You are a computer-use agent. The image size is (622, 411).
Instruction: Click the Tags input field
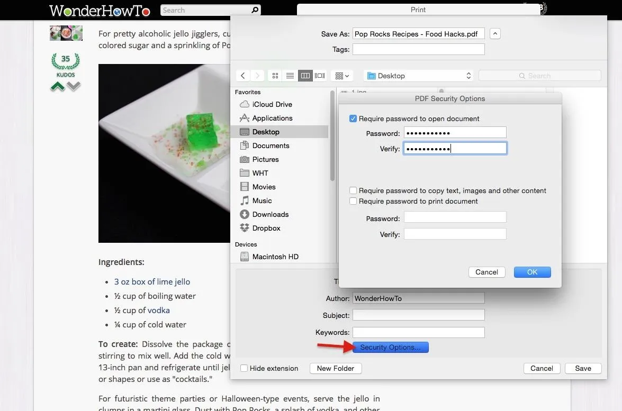(x=419, y=49)
